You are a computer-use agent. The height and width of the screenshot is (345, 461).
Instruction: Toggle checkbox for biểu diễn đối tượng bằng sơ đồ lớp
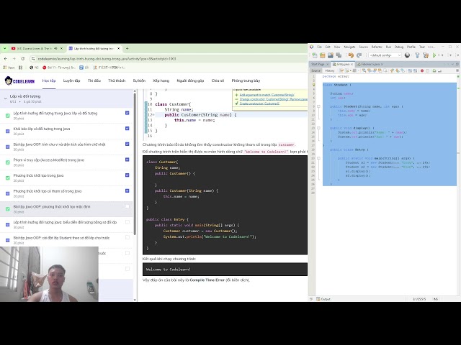[x=127, y=222]
